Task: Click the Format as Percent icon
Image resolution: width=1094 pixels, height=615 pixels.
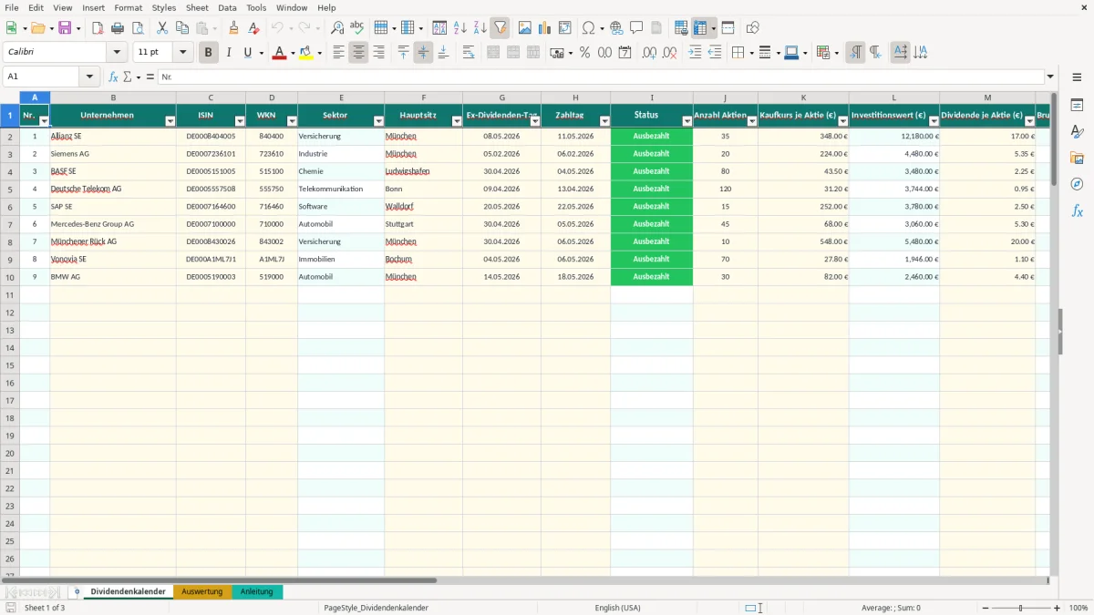Action: pyautogui.click(x=584, y=53)
